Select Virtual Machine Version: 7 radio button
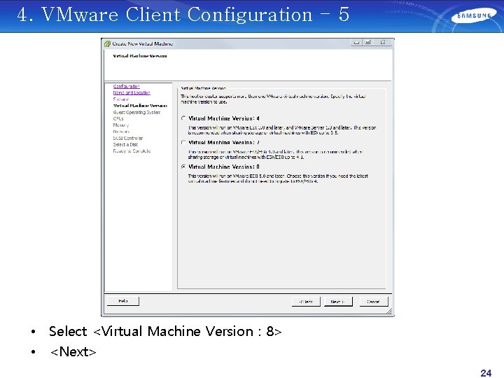The width and height of the screenshot is (504, 378). point(183,142)
